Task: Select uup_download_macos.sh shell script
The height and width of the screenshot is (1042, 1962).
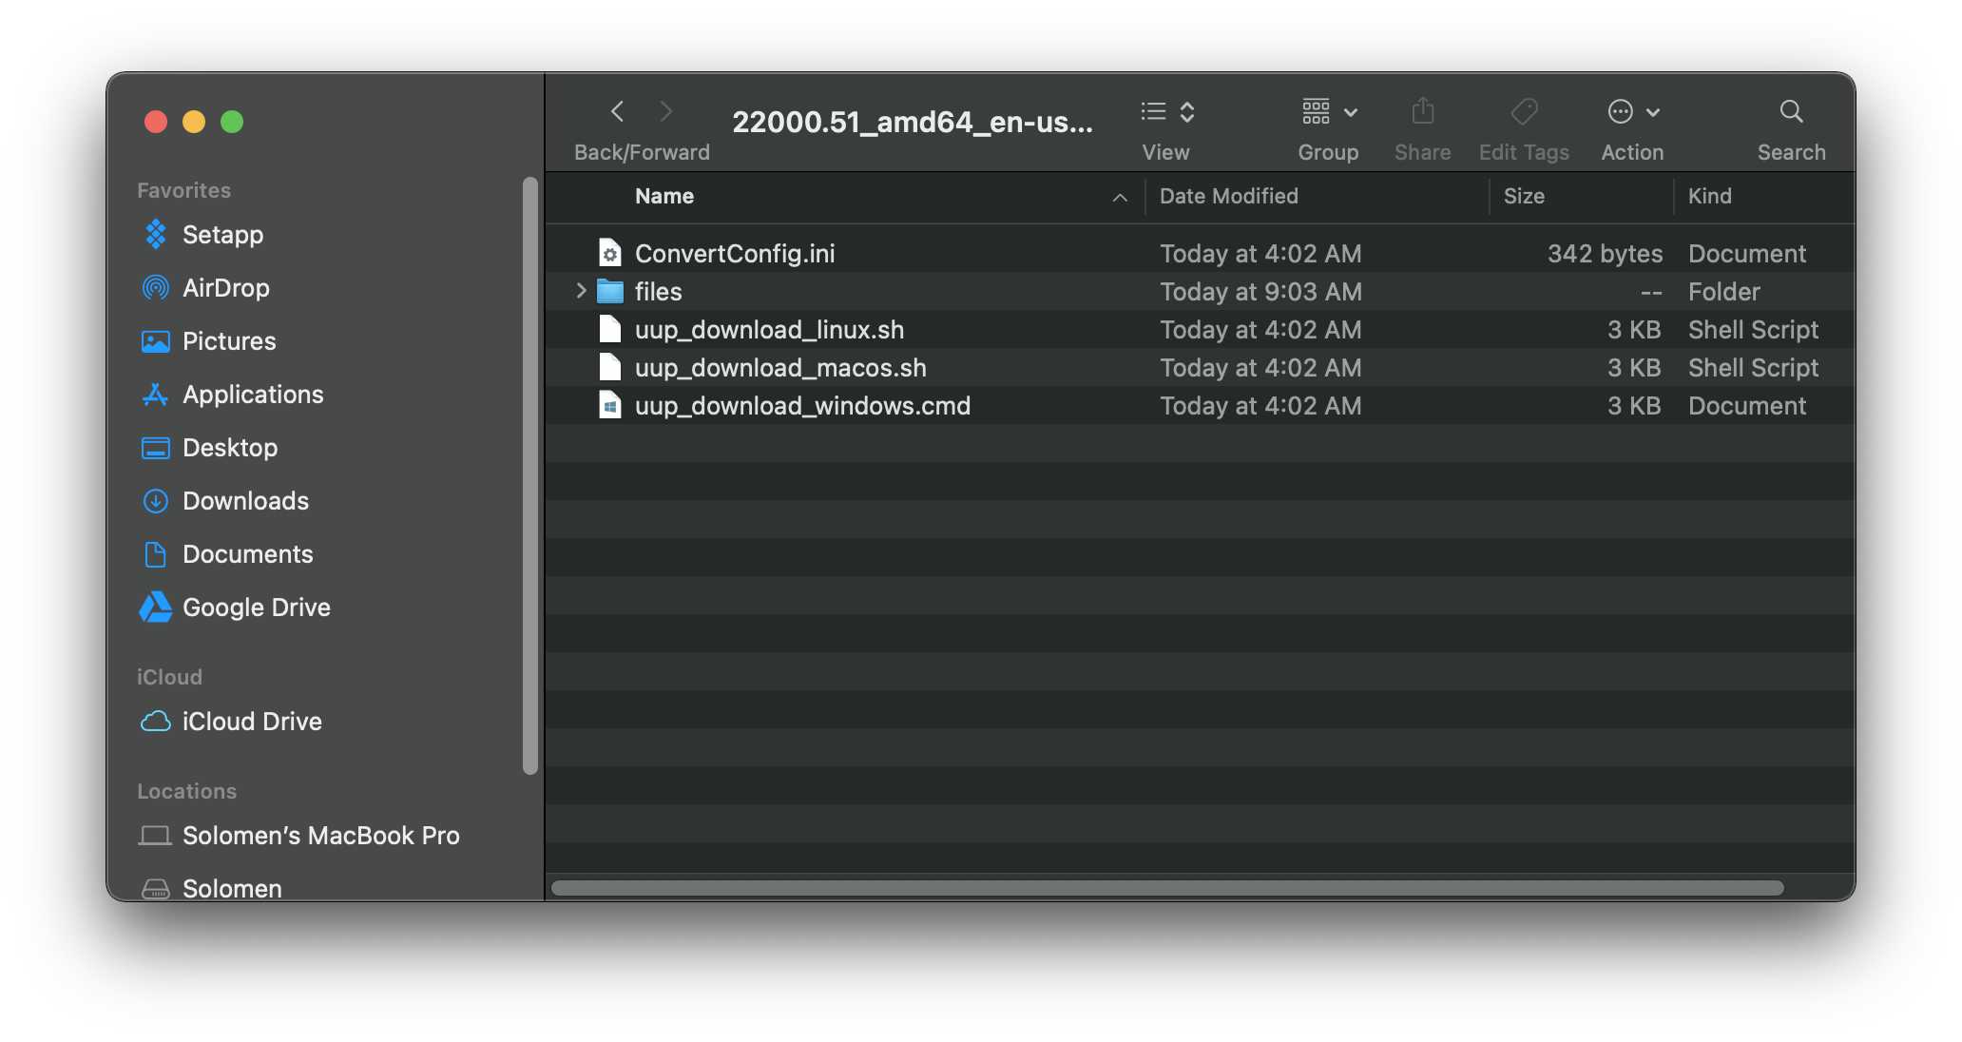Action: pos(781,367)
